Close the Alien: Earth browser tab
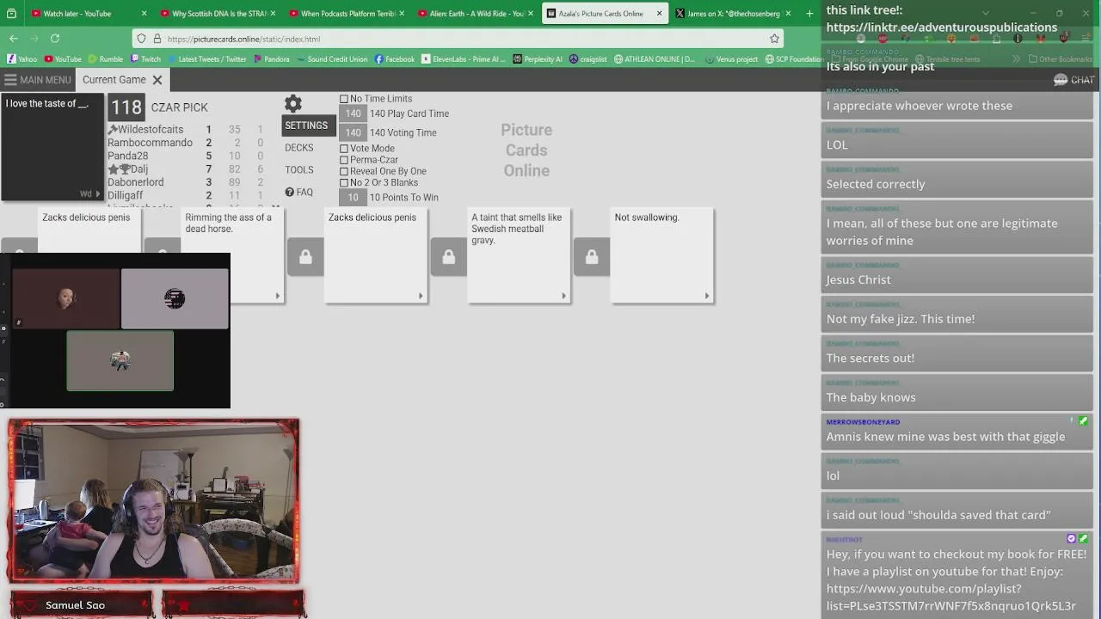The image size is (1101, 619). coord(531,14)
